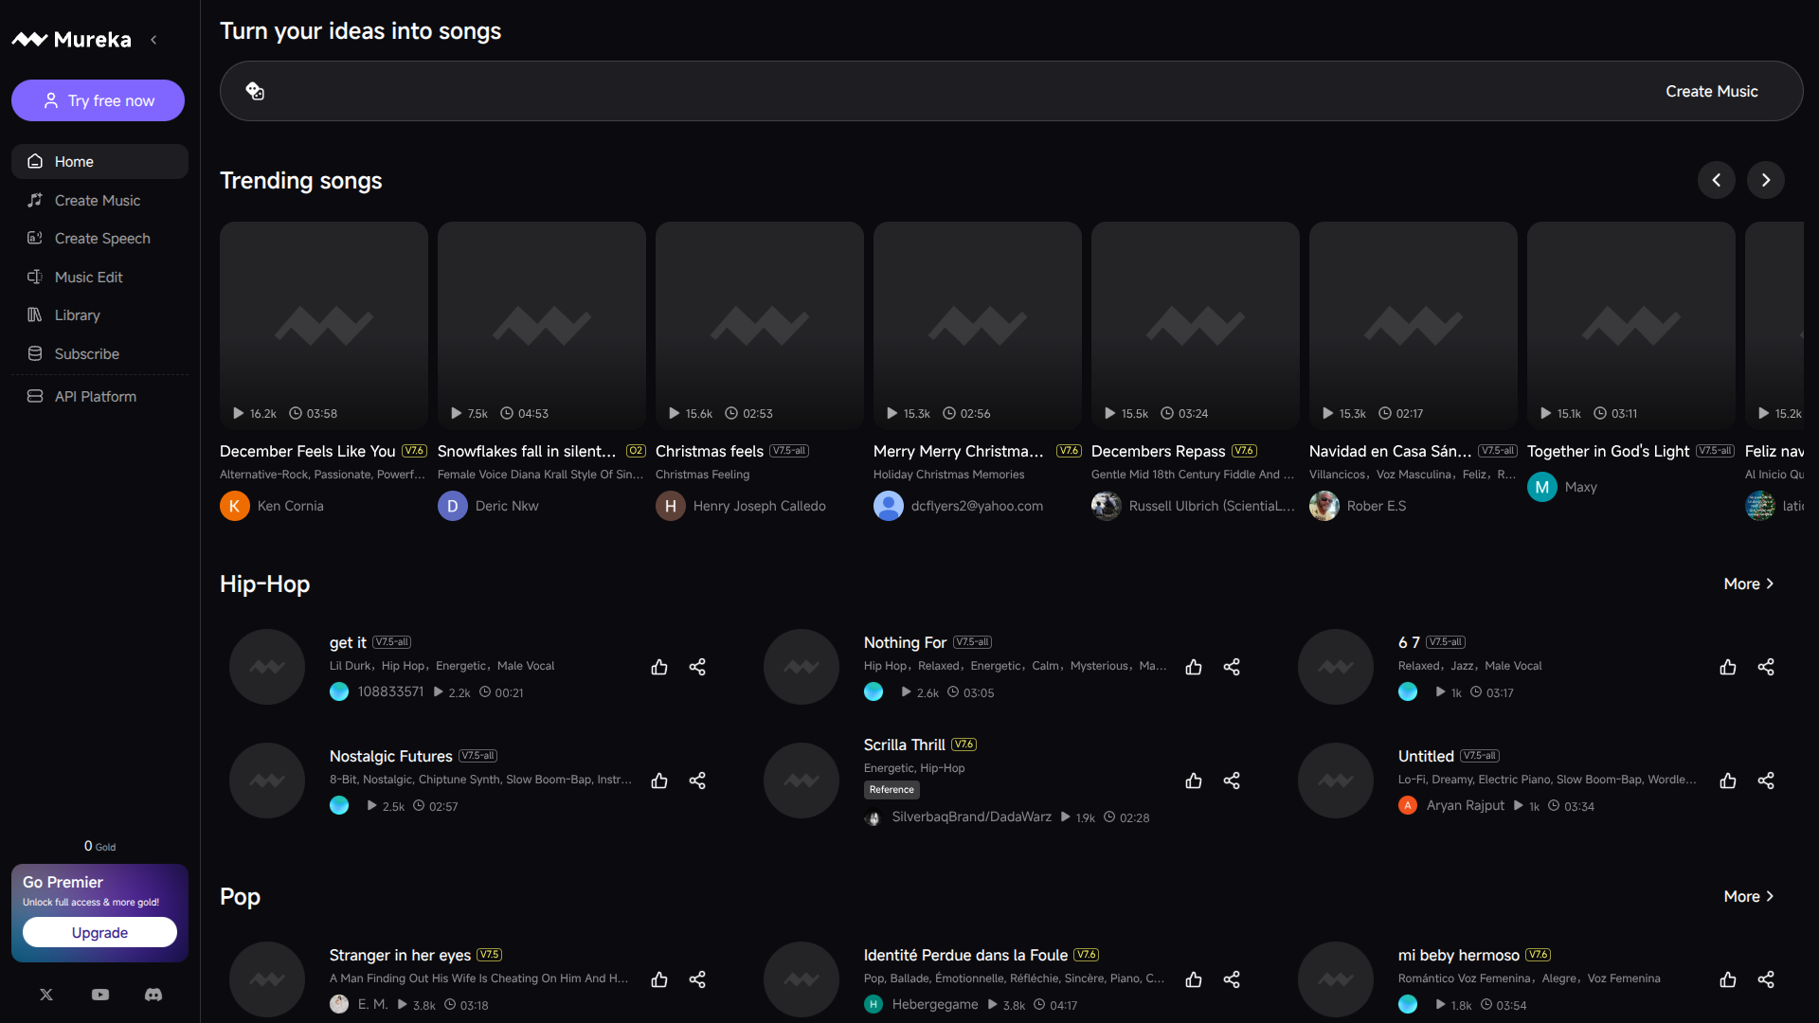This screenshot has height=1023, width=1819.
Task: Like 'mi beby hermoso'
Action: (x=1728, y=979)
